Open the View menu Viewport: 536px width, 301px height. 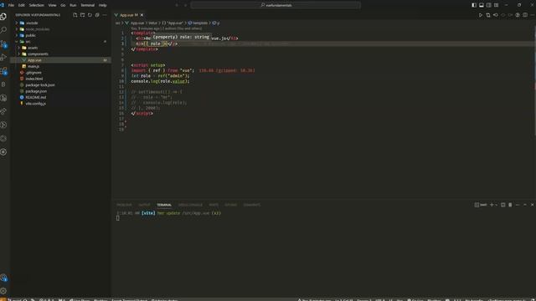pyautogui.click(x=52, y=5)
